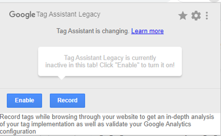Open settings via the gear icon
This screenshot has height=136, width=221.
coord(196,16)
